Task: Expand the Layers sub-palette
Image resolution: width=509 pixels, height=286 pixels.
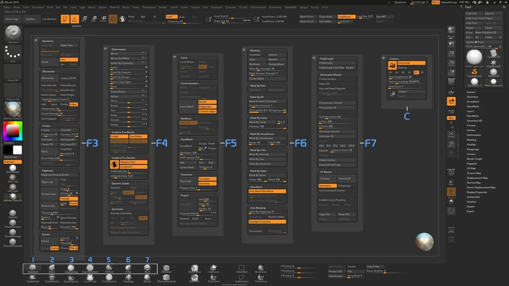Action: [470, 111]
